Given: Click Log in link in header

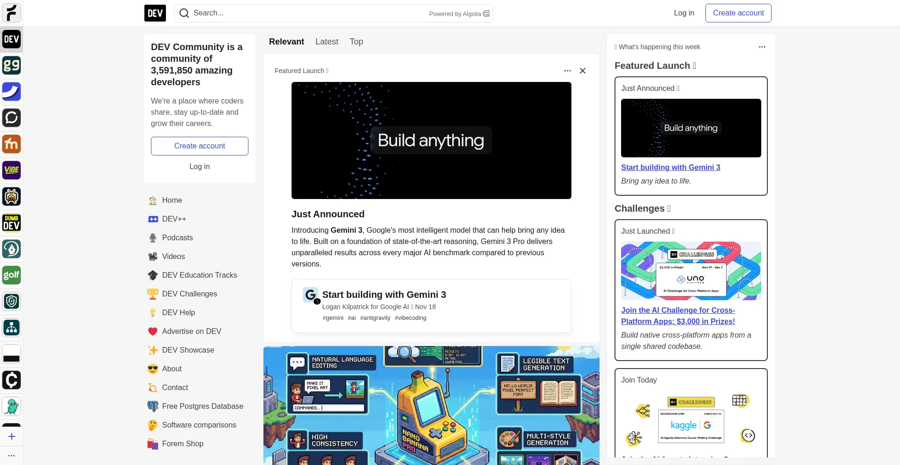Looking at the screenshot, I should pos(684,13).
